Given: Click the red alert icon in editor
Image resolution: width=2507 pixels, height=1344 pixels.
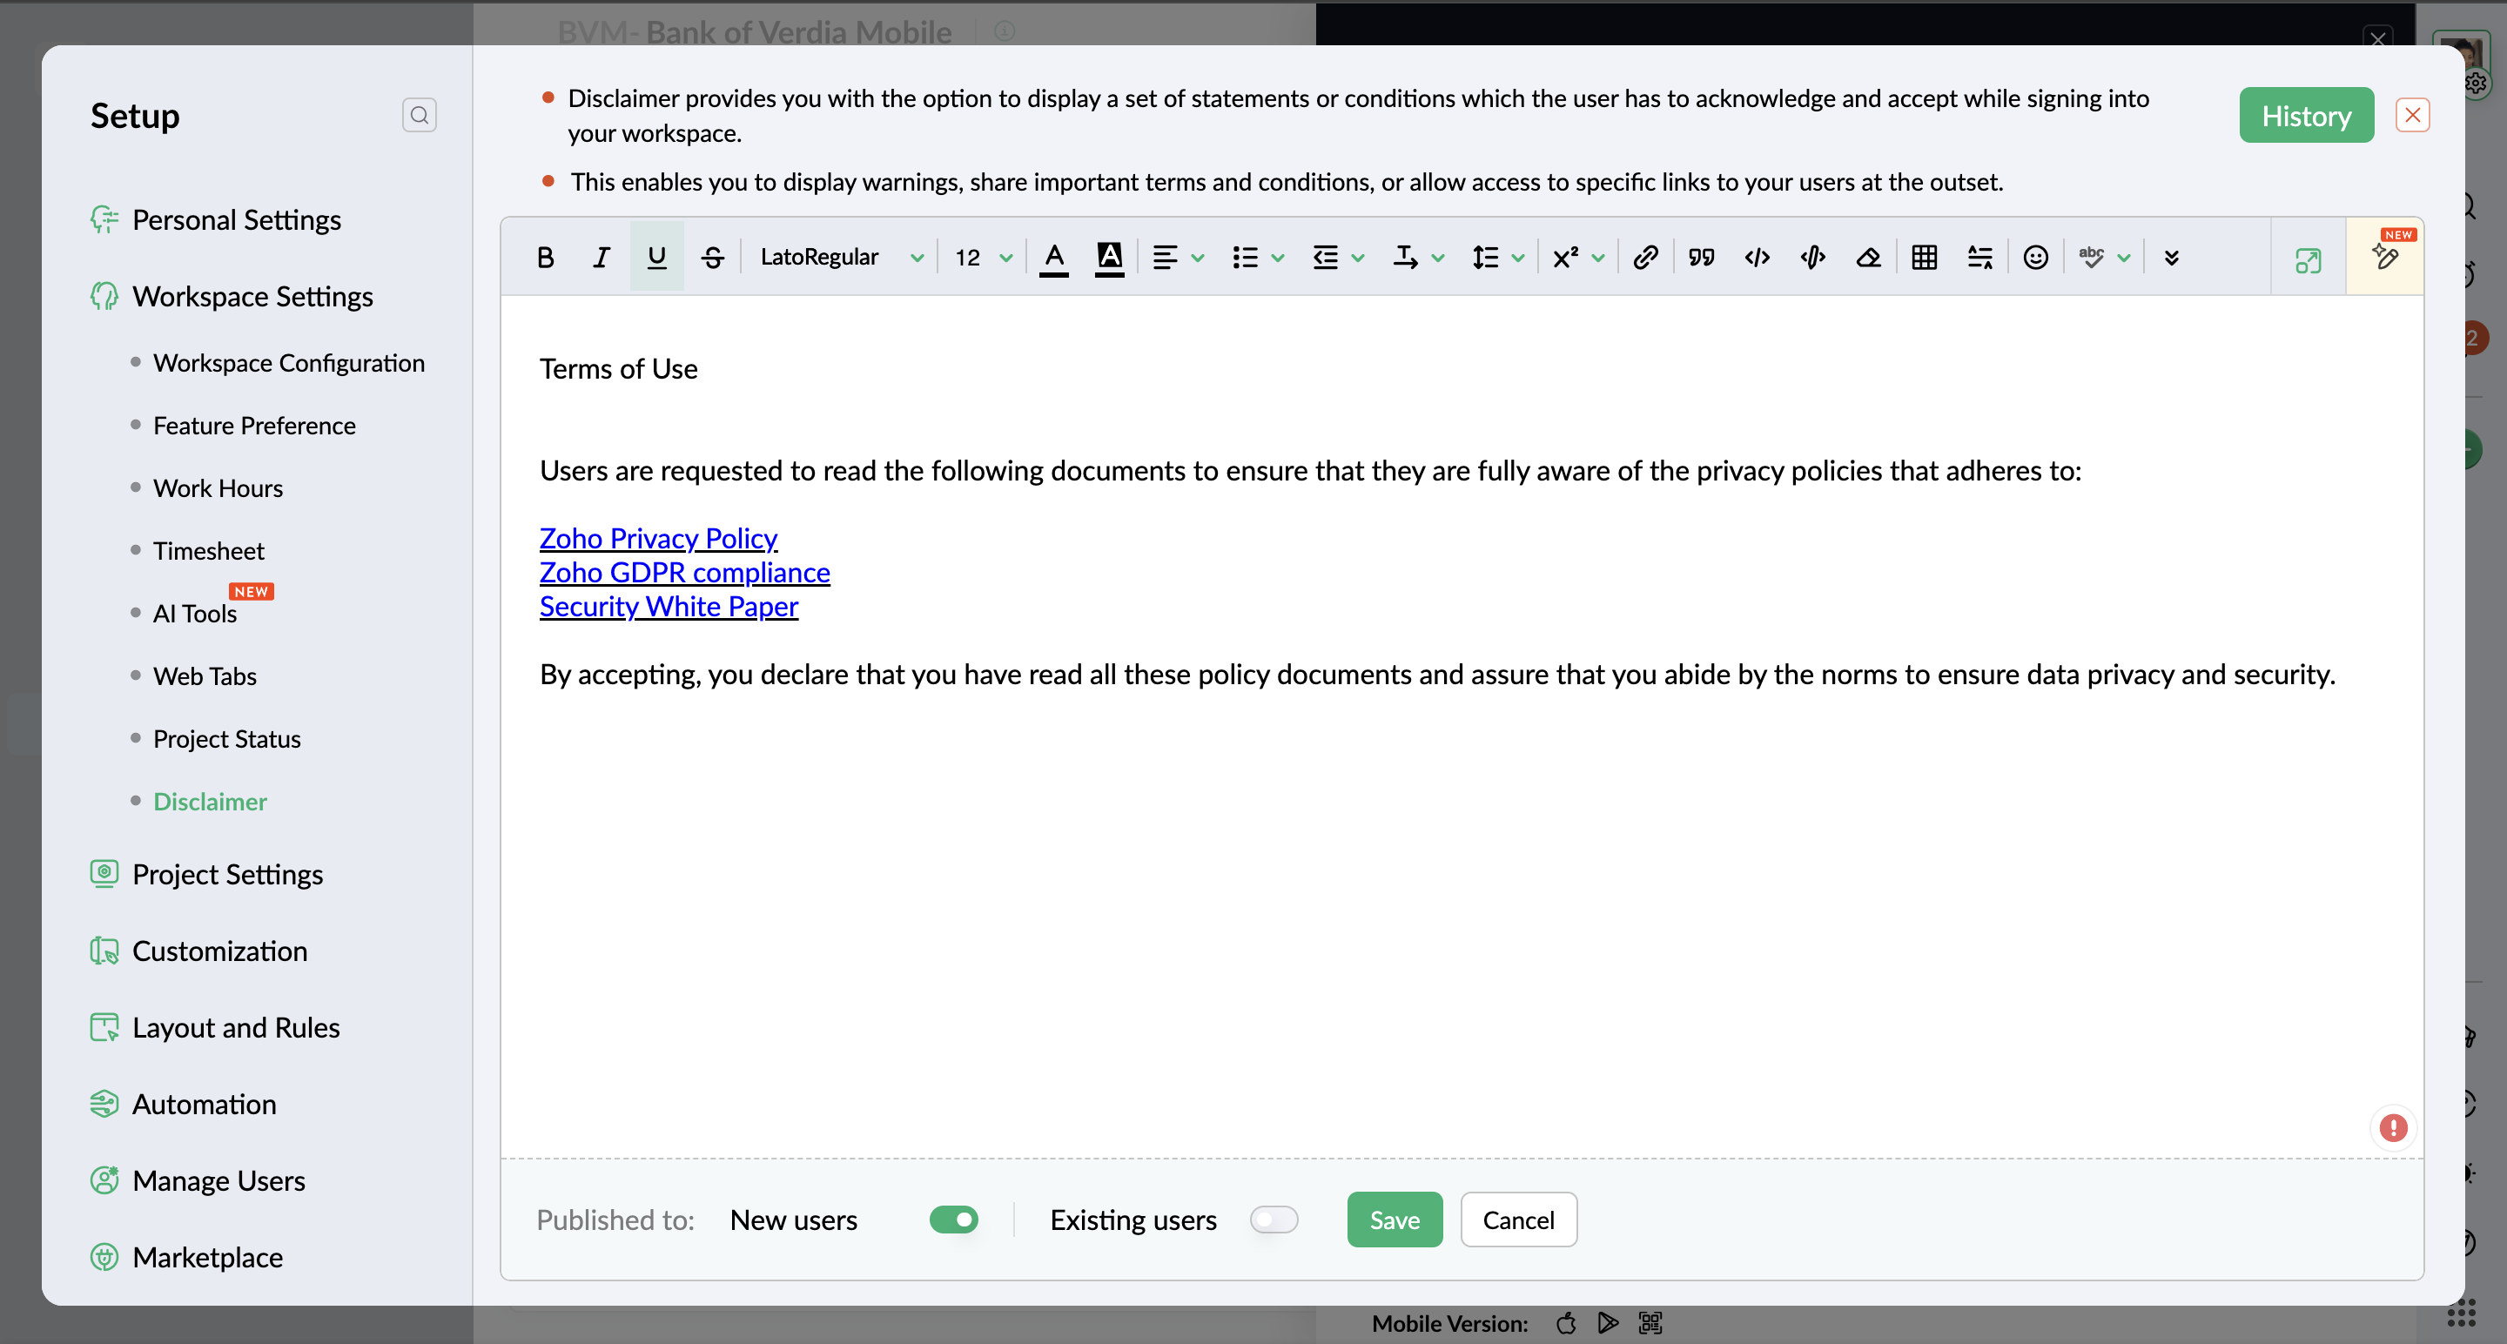Looking at the screenshot, I should coord(2393,1128).
